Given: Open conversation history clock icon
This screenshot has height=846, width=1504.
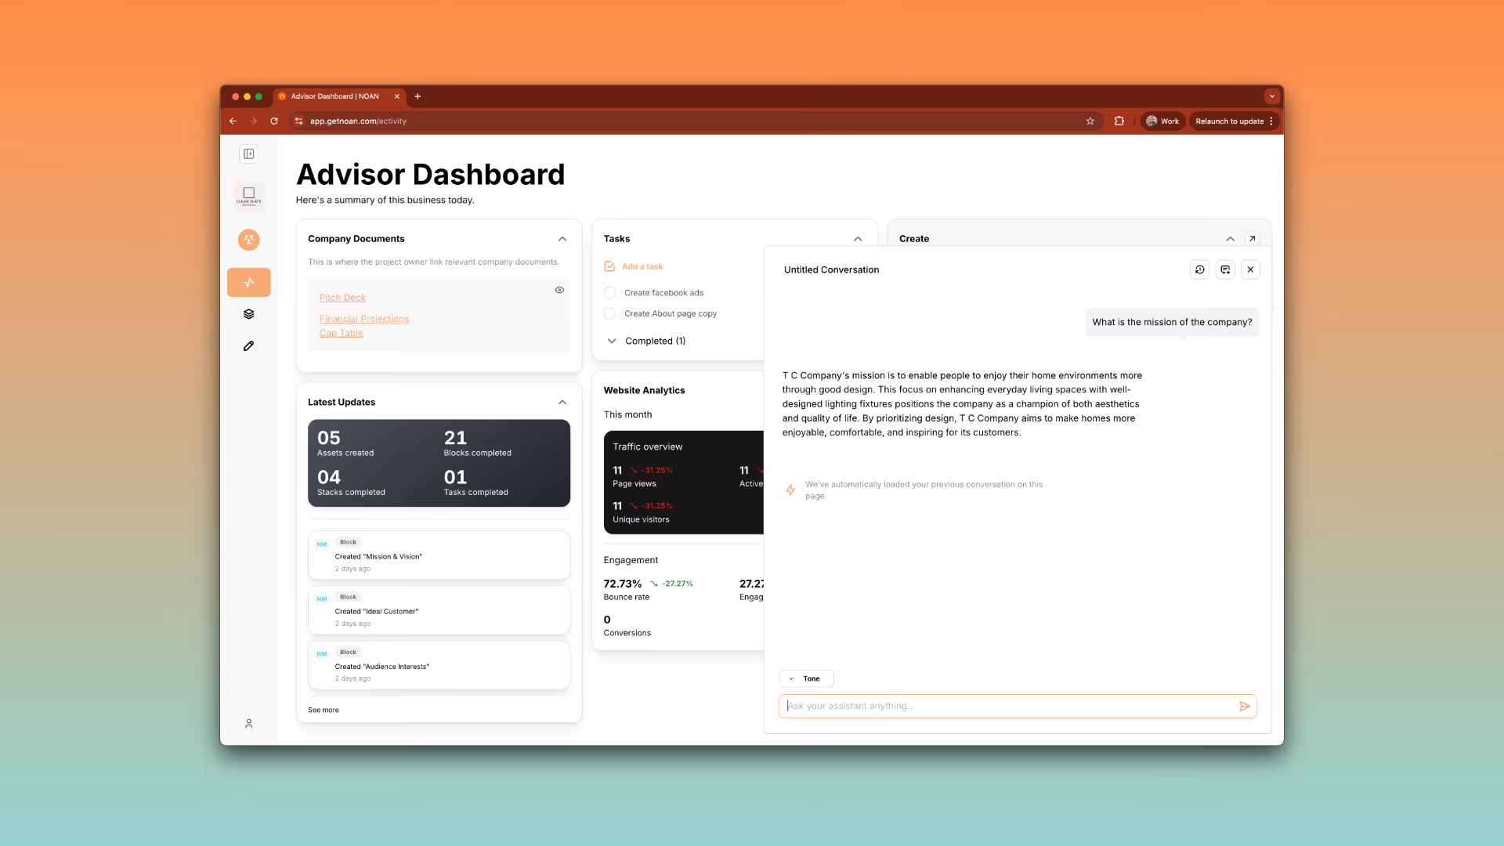Looking at the screenshot, I should click(x=1199, y=269).
